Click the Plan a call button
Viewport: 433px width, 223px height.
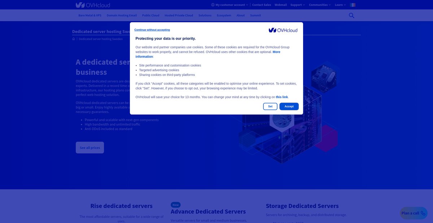click(414, 213)
